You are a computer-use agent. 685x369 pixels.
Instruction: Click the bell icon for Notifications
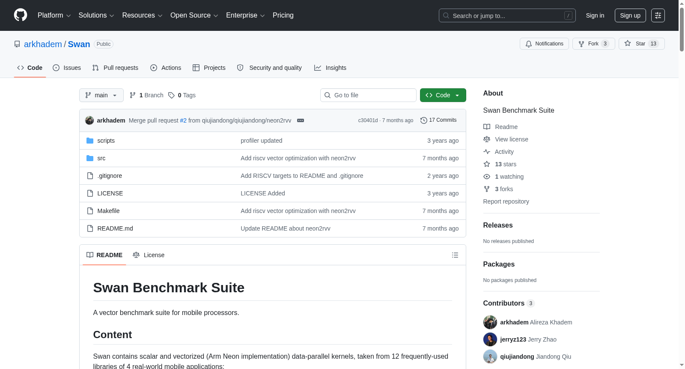pyautogui.click(x=529, y=44)
